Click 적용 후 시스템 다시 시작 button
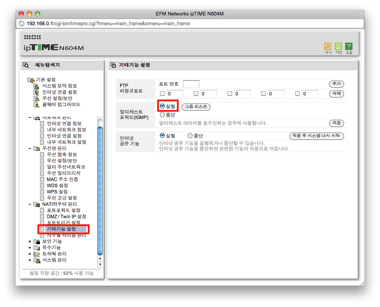This screenshot has height=307, width=380. 316,136
